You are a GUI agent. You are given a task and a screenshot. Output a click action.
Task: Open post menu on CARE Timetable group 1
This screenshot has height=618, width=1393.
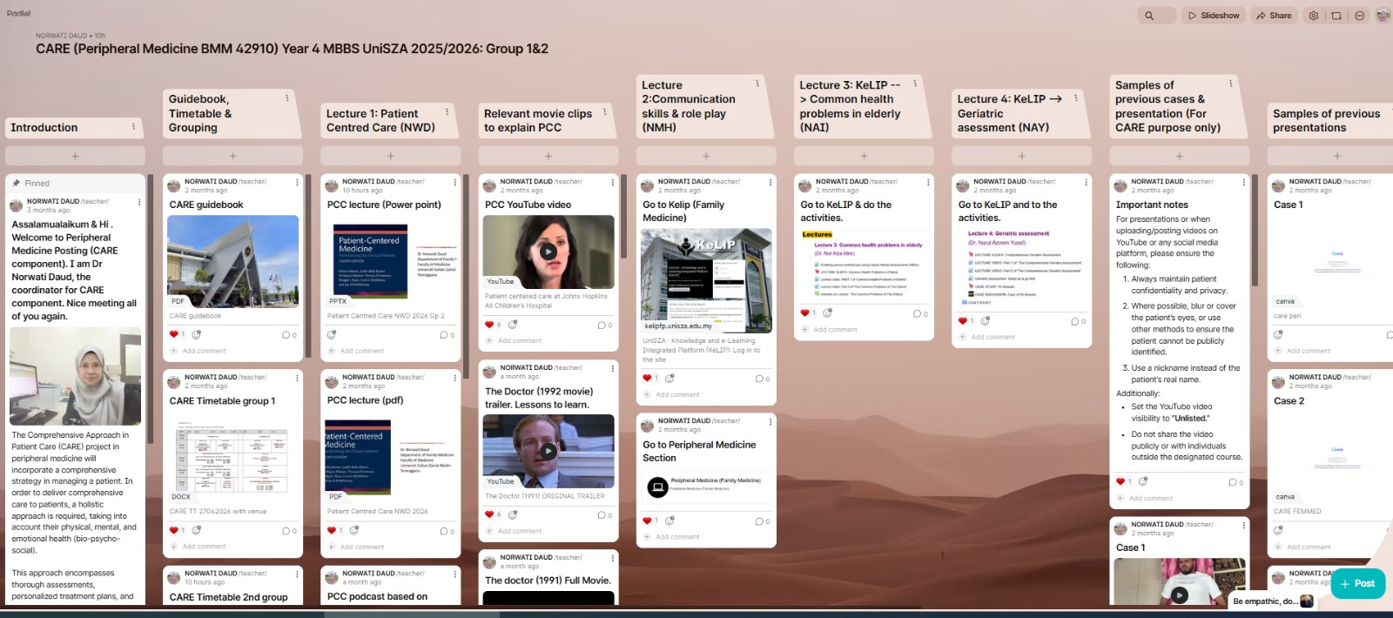[297, 379]
